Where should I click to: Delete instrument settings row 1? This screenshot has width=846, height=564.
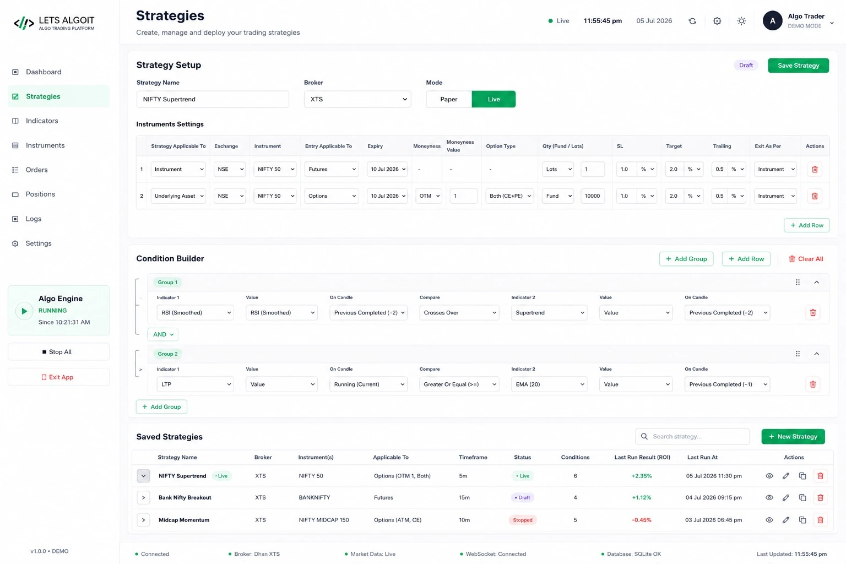(x=815, y=169)
